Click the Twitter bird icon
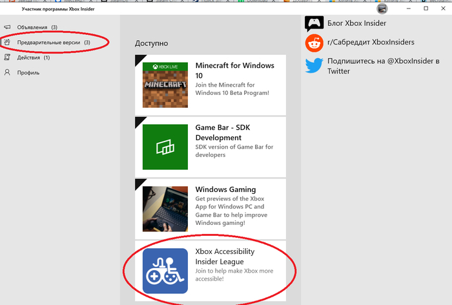The width and height of the screenshot is (452, 305). 314,65
